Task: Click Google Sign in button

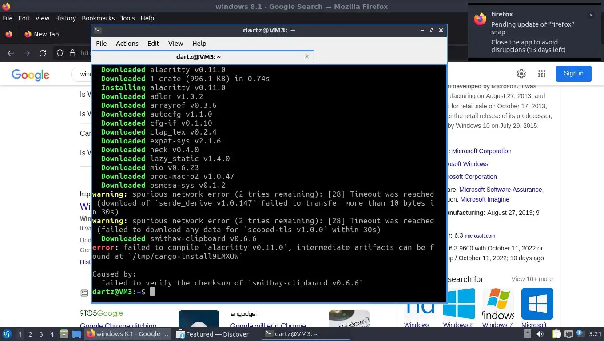Action: (573, 74)
